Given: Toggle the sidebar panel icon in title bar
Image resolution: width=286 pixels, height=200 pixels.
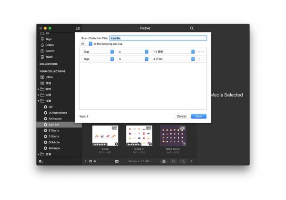Looking at the screenshot, I should [x=78, y=28].
